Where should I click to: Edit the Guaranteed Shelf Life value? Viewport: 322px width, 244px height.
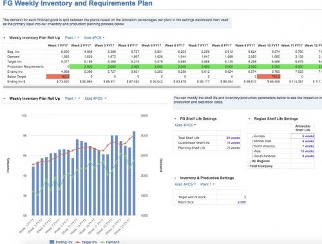coord(233,143)
